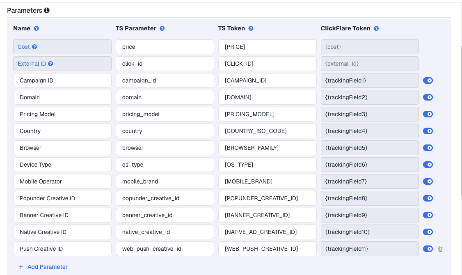Click the {trackingField1} ClickFlare token field
This screenshot has width=462, height=275.
(370, 80)
